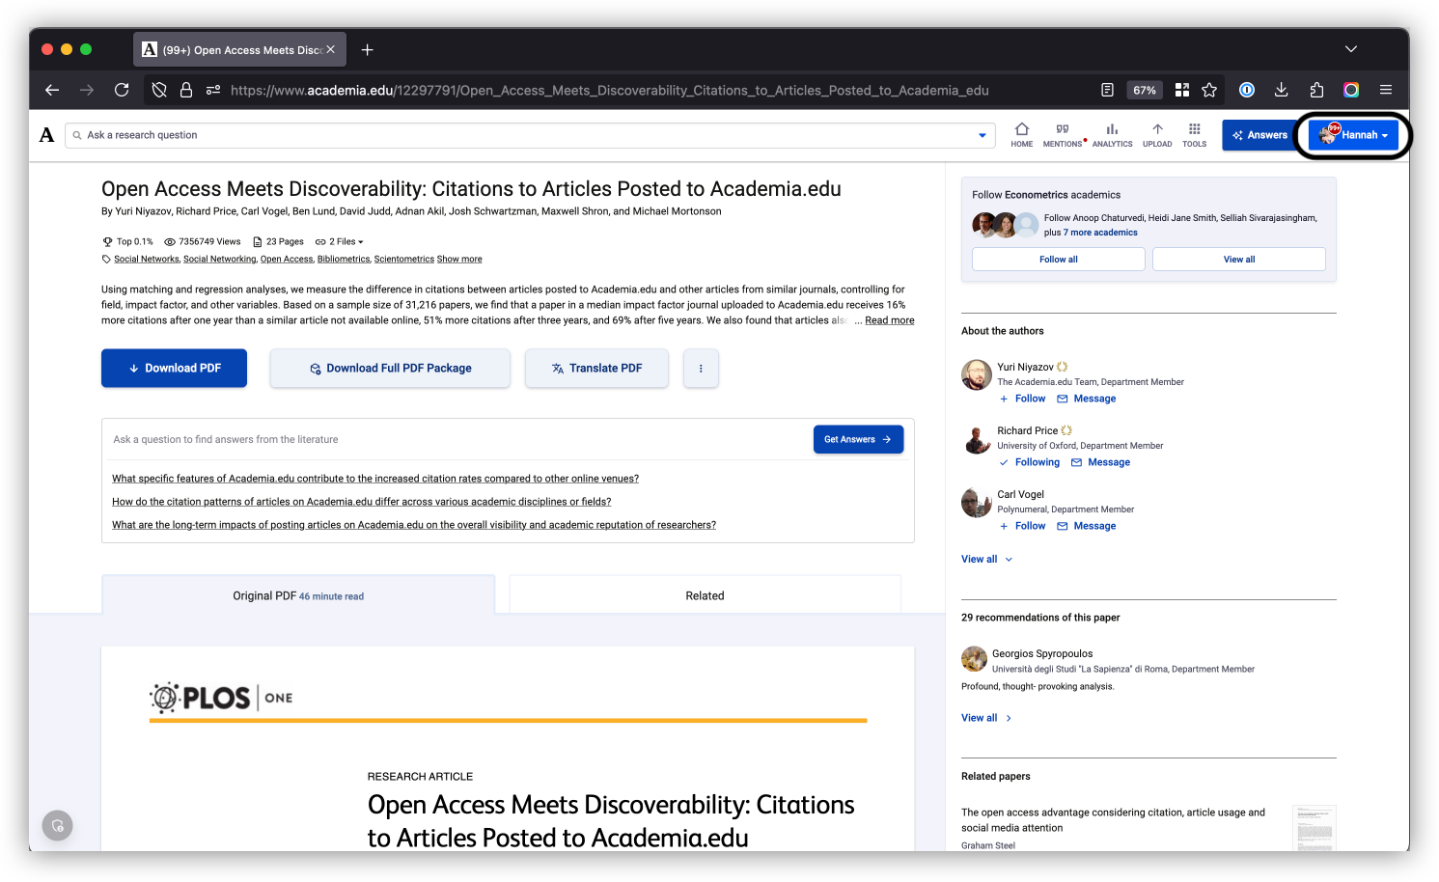Viewport: 1439px width, 882px height.
Task: Open the Upload page
Action: point(1156,135)
